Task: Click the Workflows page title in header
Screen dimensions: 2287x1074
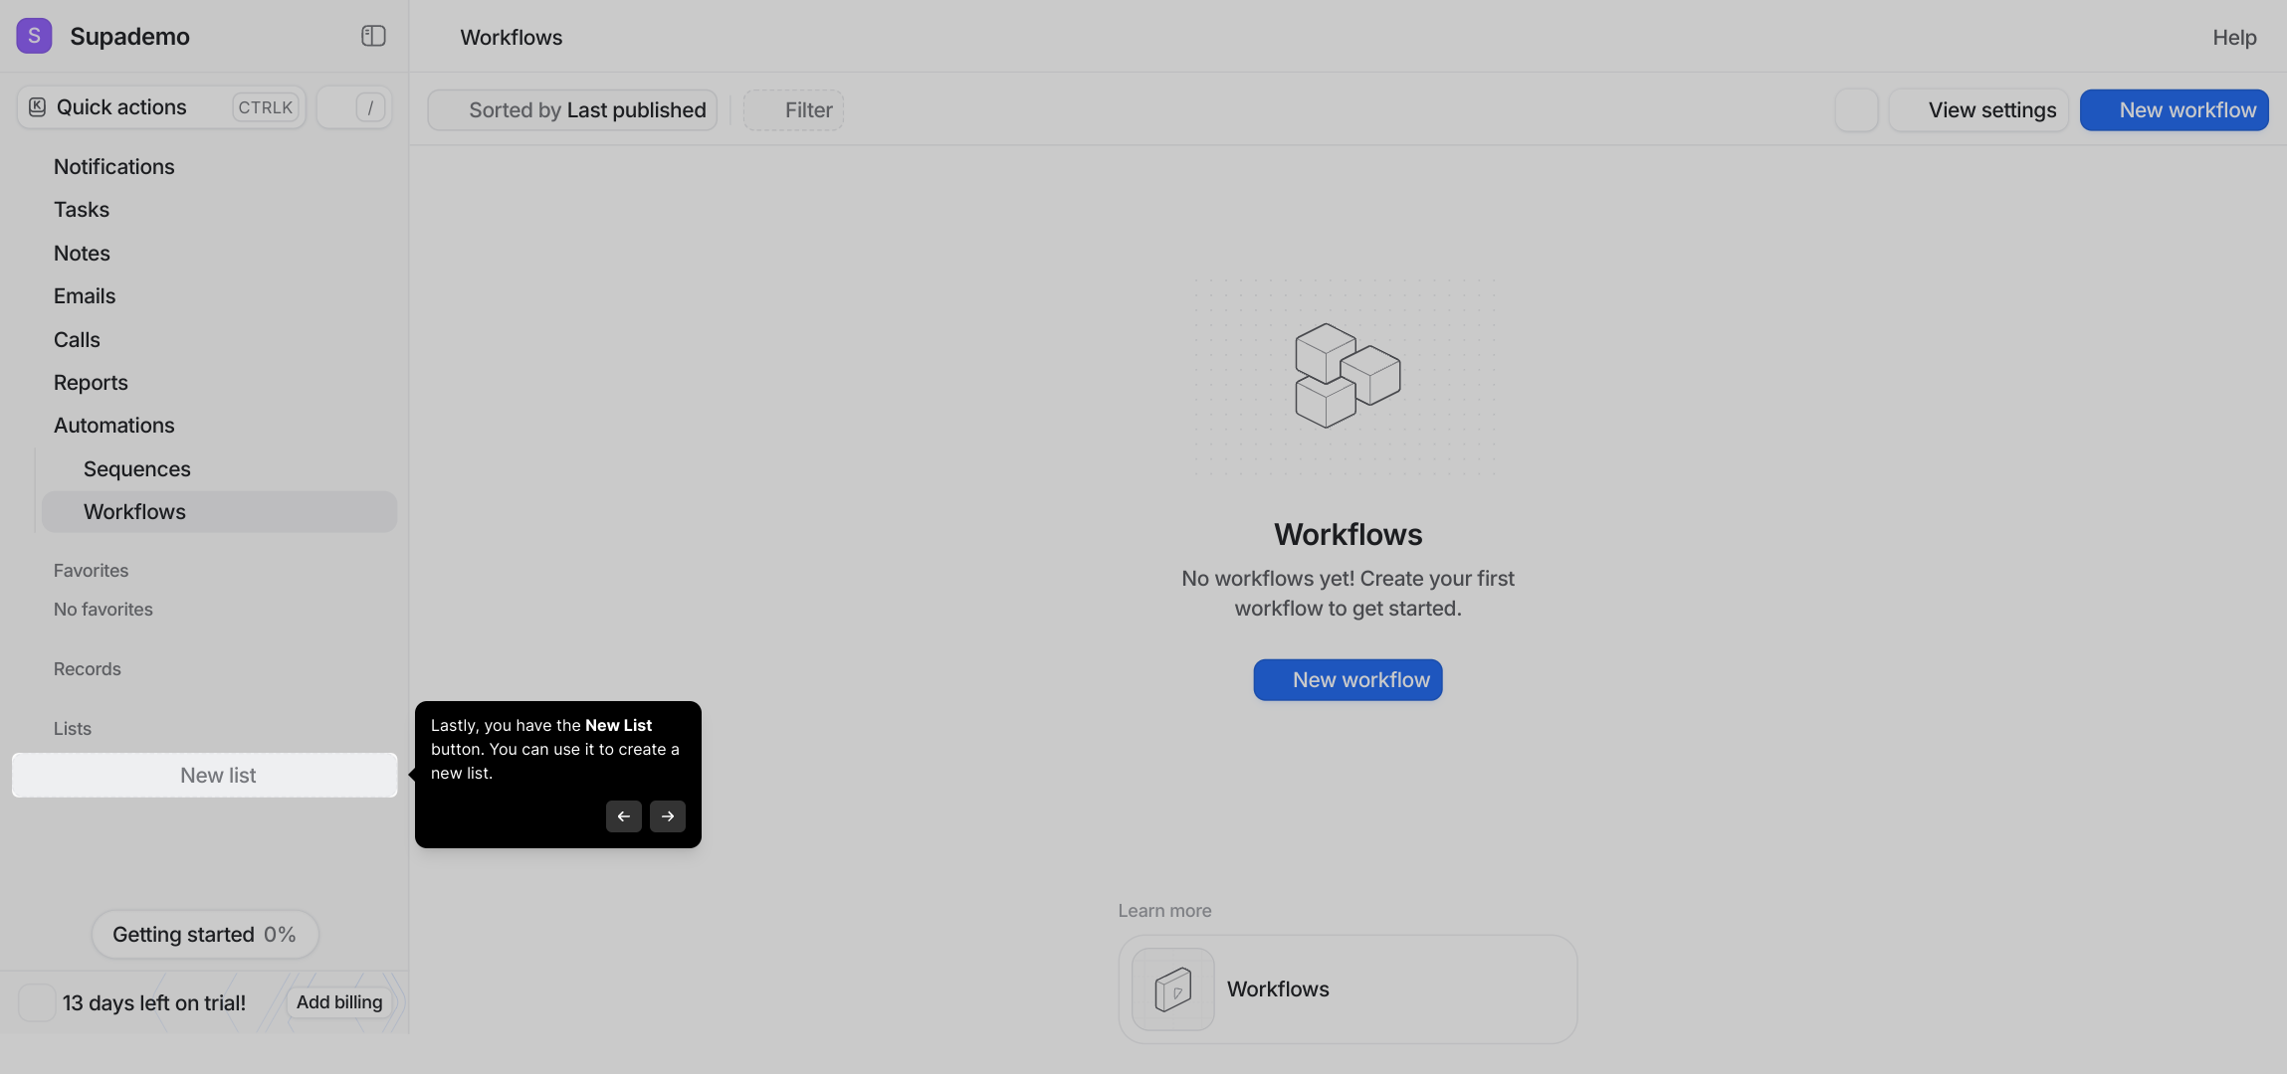Action: point(511,38)
